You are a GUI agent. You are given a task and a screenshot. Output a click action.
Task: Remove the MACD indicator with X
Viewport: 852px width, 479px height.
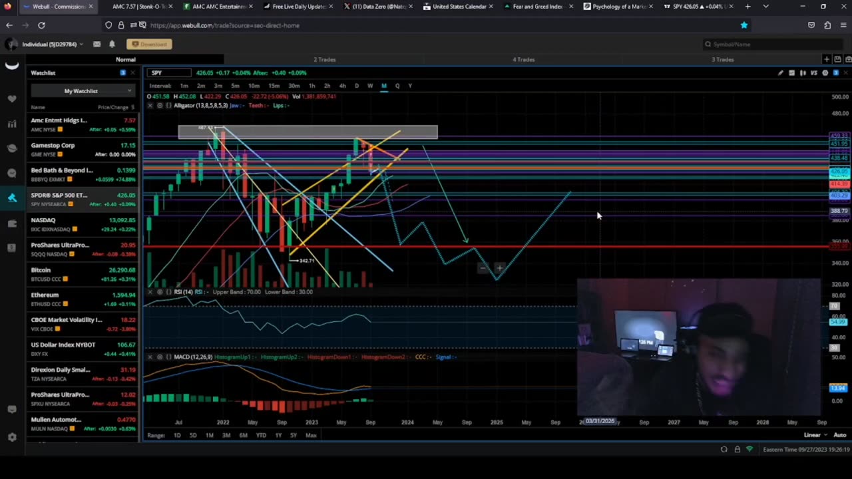pos(150,357)
